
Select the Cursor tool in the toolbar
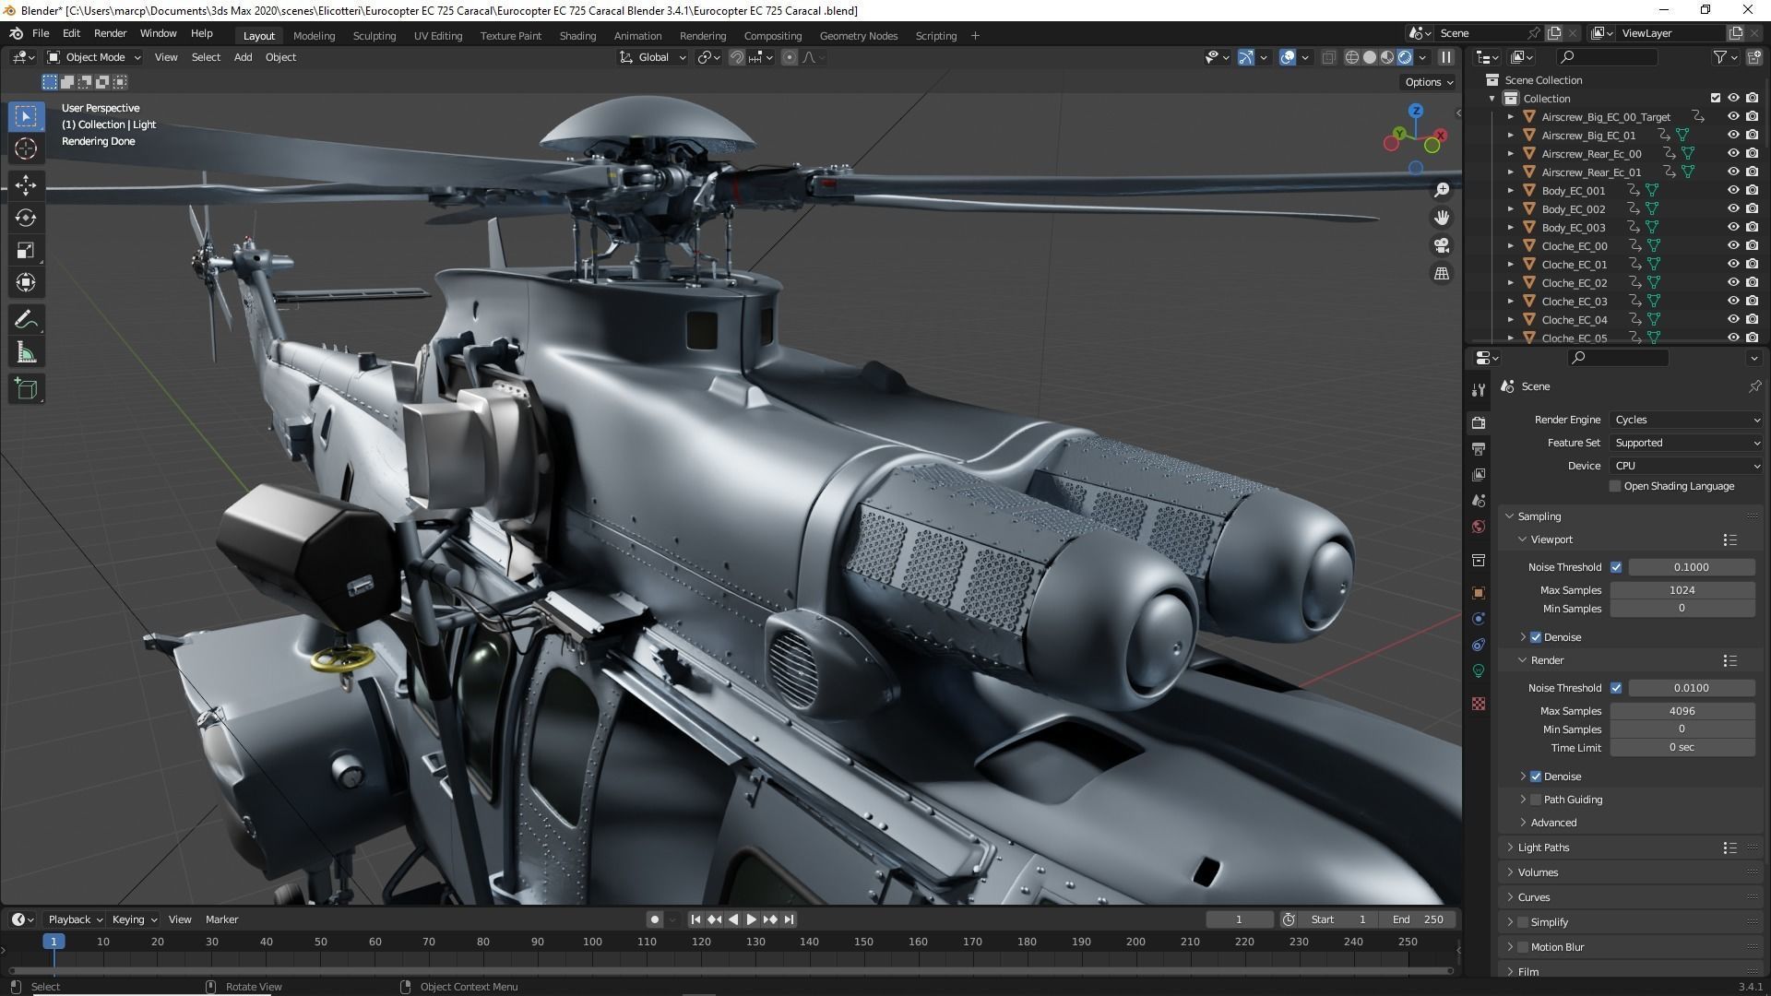coord(26,149)
